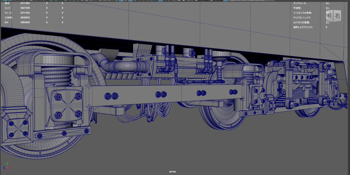This screenshot has width=350, height=175.
Task: Click the UV count value 3065640
Action: click(25, 22)
